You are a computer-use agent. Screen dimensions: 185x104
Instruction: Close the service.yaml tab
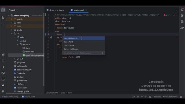point(86,10)
